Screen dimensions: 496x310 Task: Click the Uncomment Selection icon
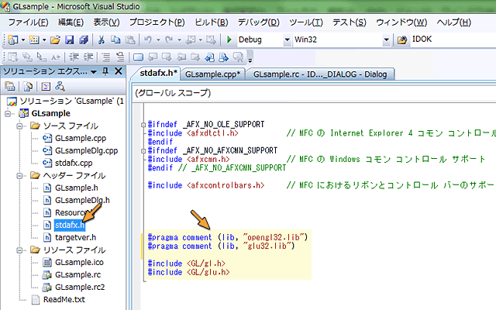(x=120, y=57)
